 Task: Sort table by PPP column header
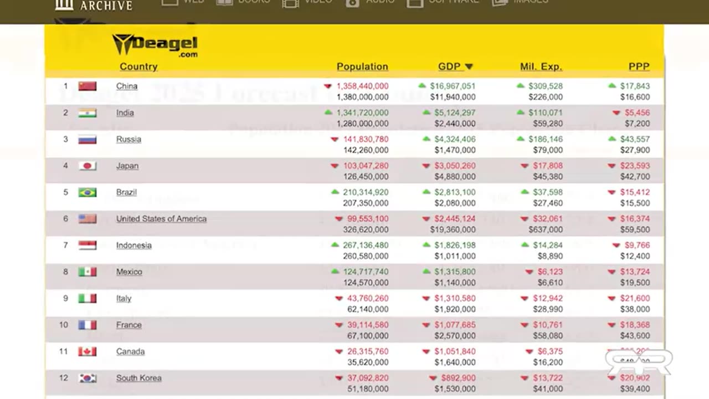pos(639,66)
